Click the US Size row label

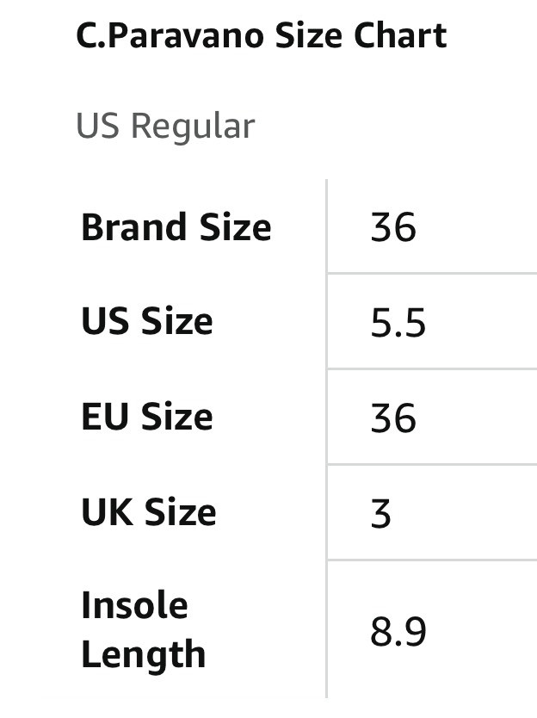point(147,322)
